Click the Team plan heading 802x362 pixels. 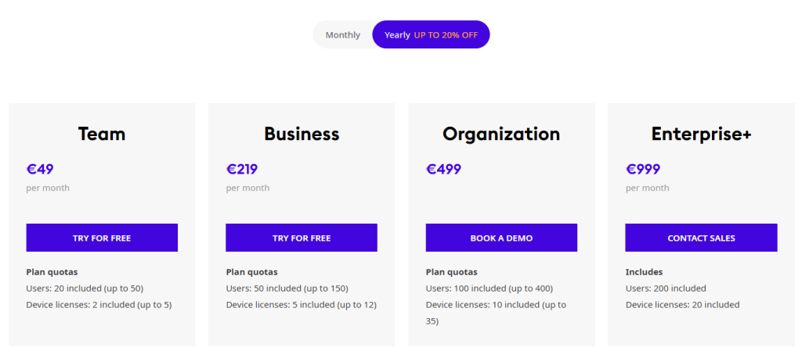click(x=102, y=134)
